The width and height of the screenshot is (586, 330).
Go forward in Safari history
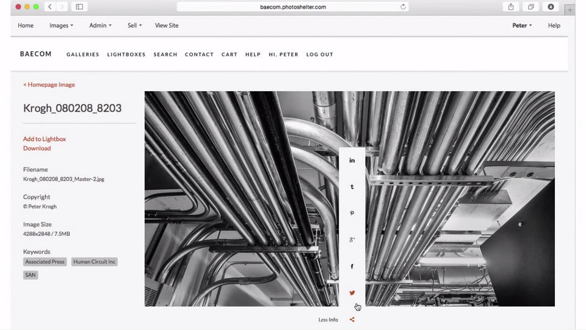[x=62, y=7]
